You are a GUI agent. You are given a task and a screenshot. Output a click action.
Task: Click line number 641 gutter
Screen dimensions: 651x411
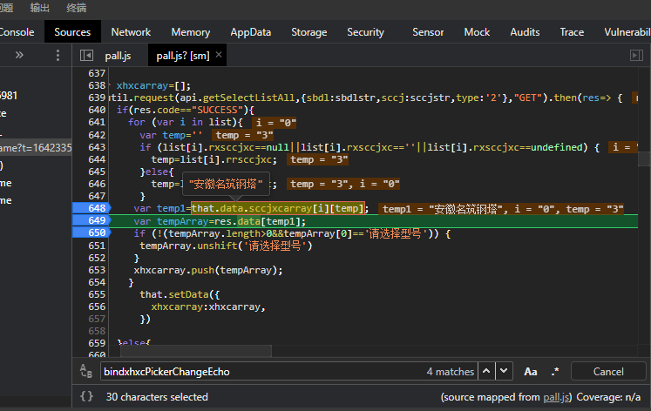(x=97, y=123)
